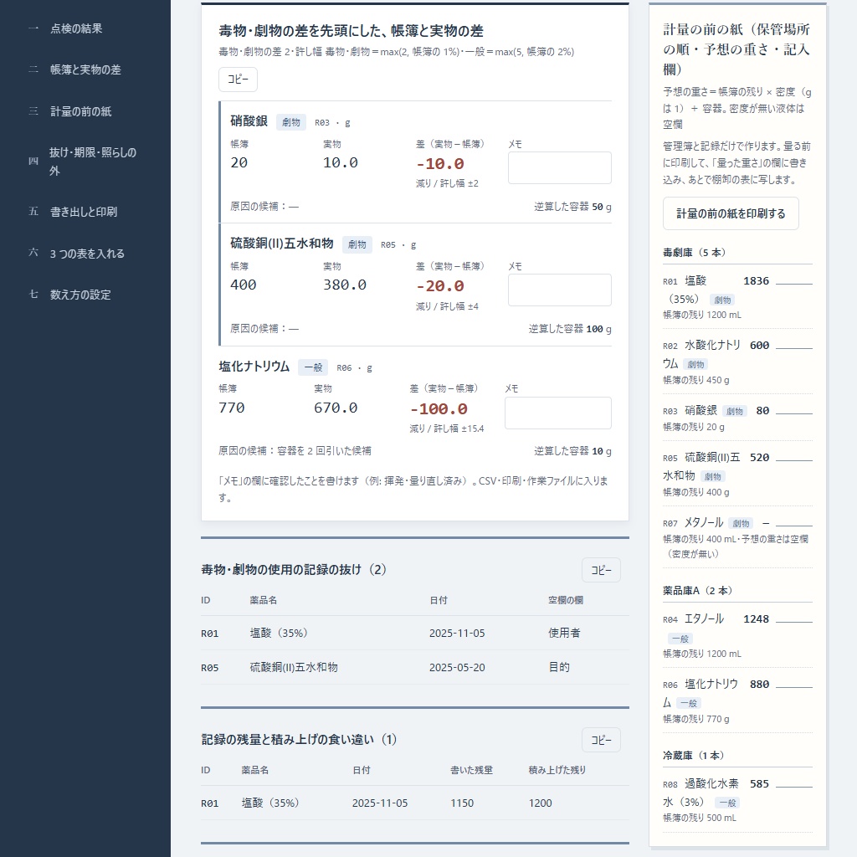Open 数え方の設定 in sidebar
857x857 pixels.
(80, 295)
